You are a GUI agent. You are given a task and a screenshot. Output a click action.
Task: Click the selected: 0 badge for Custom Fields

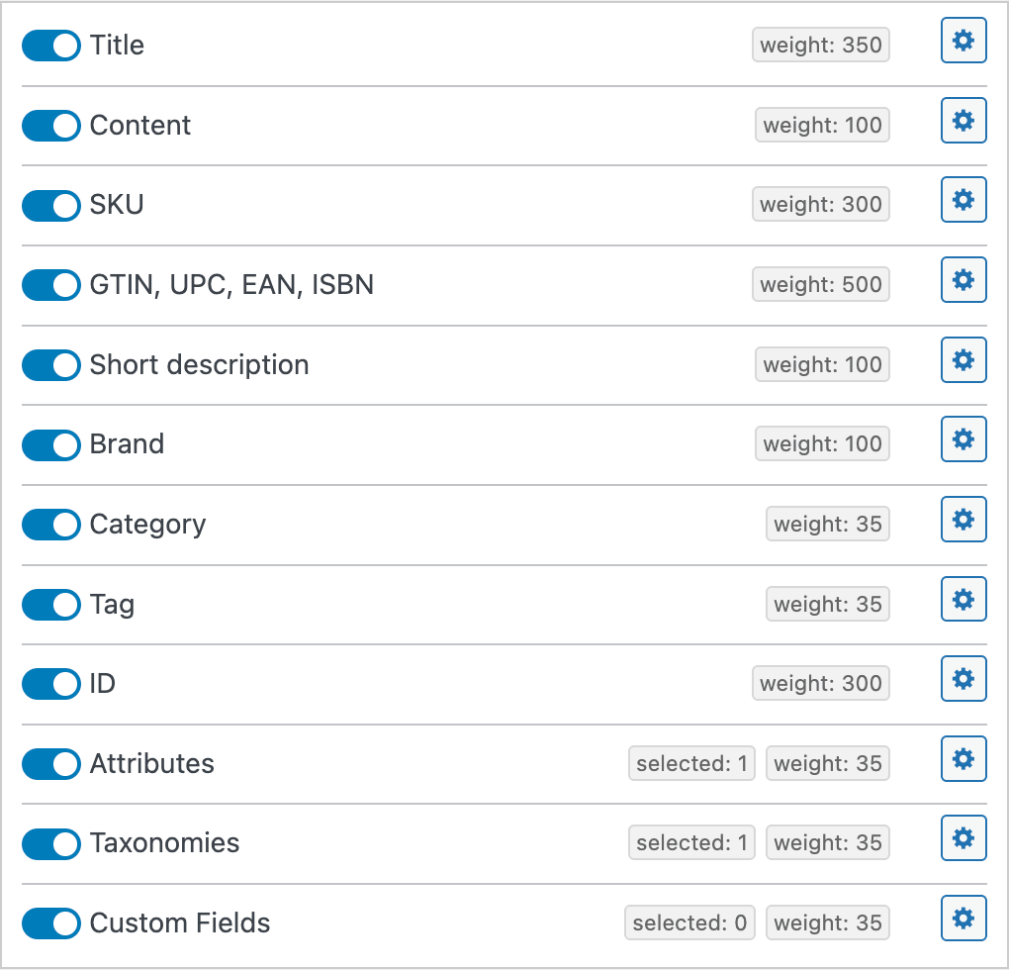coord(689,922)
